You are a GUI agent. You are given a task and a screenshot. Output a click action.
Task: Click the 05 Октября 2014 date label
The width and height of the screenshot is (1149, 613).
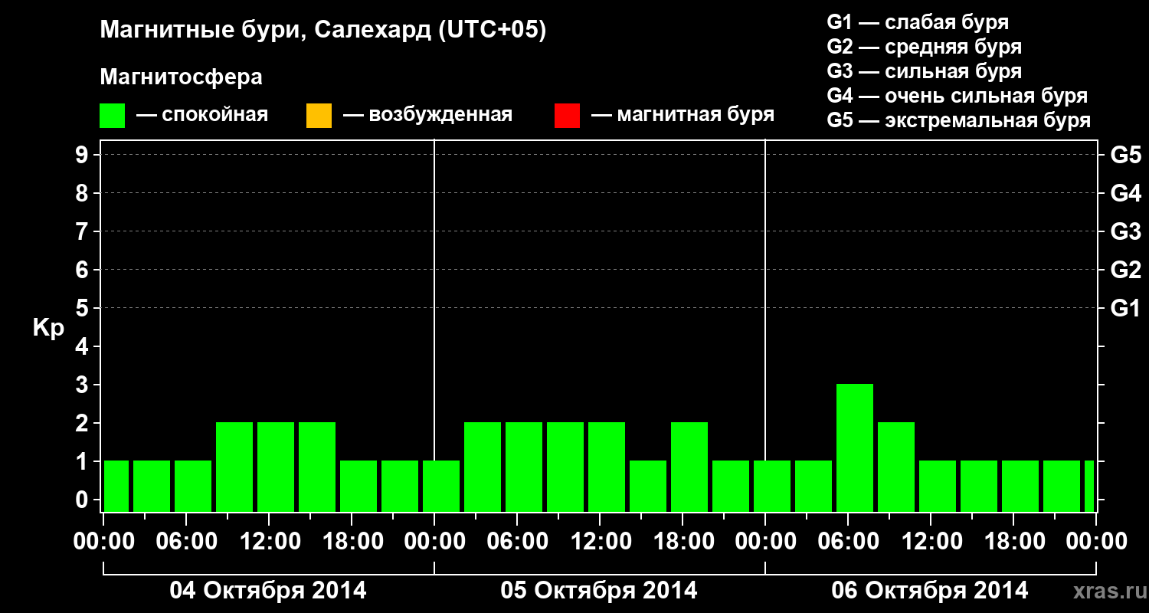pos(599,591)
